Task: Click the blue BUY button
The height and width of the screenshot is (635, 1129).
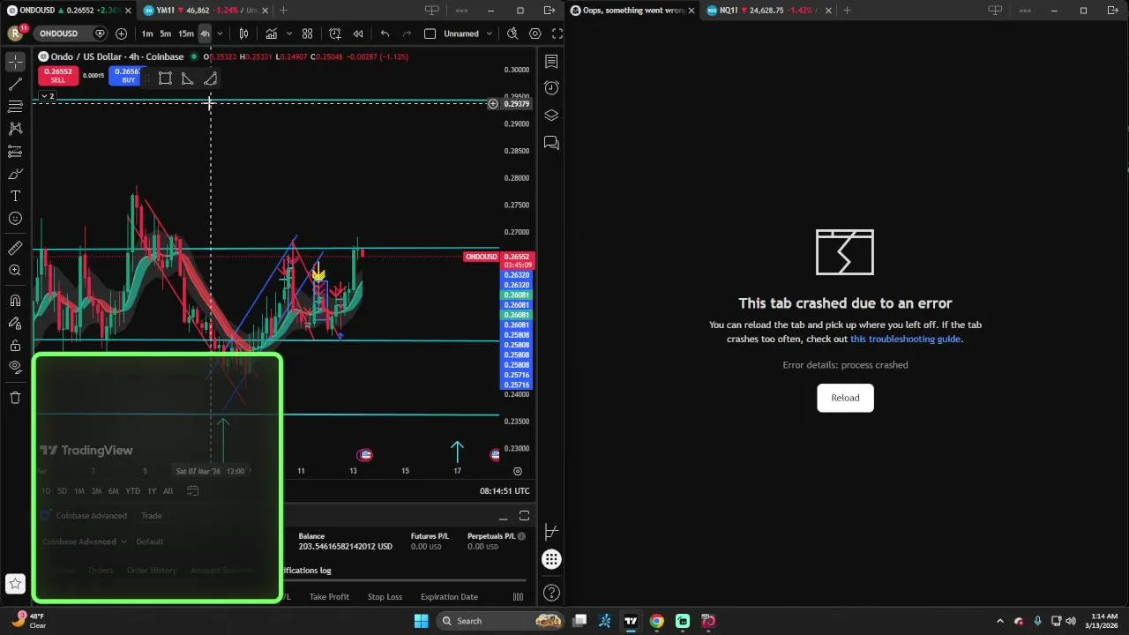Action: (x=128, y=76)
